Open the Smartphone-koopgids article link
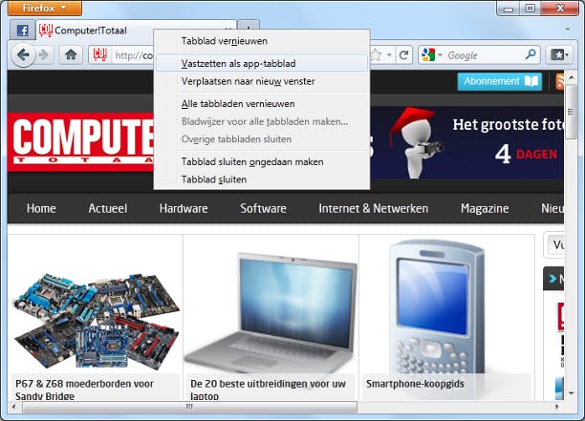This screenshot has height=421, width=585. click(415, 384)
